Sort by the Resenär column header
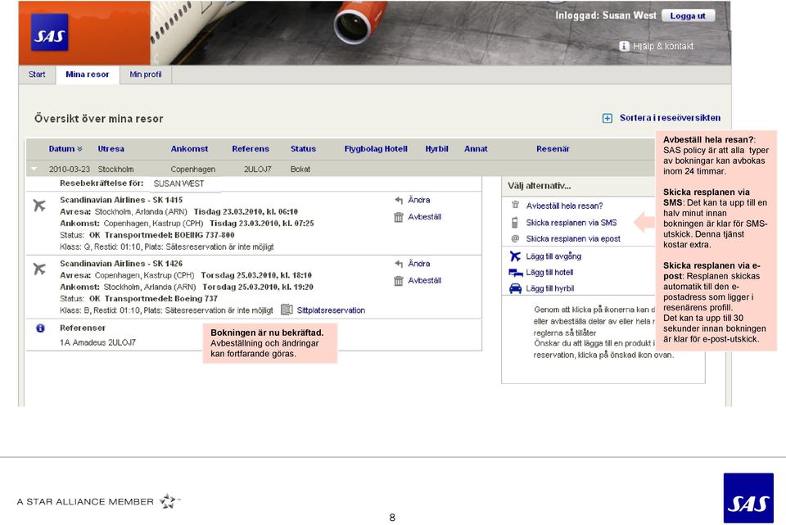786x525 pixels. pos(553,149)
